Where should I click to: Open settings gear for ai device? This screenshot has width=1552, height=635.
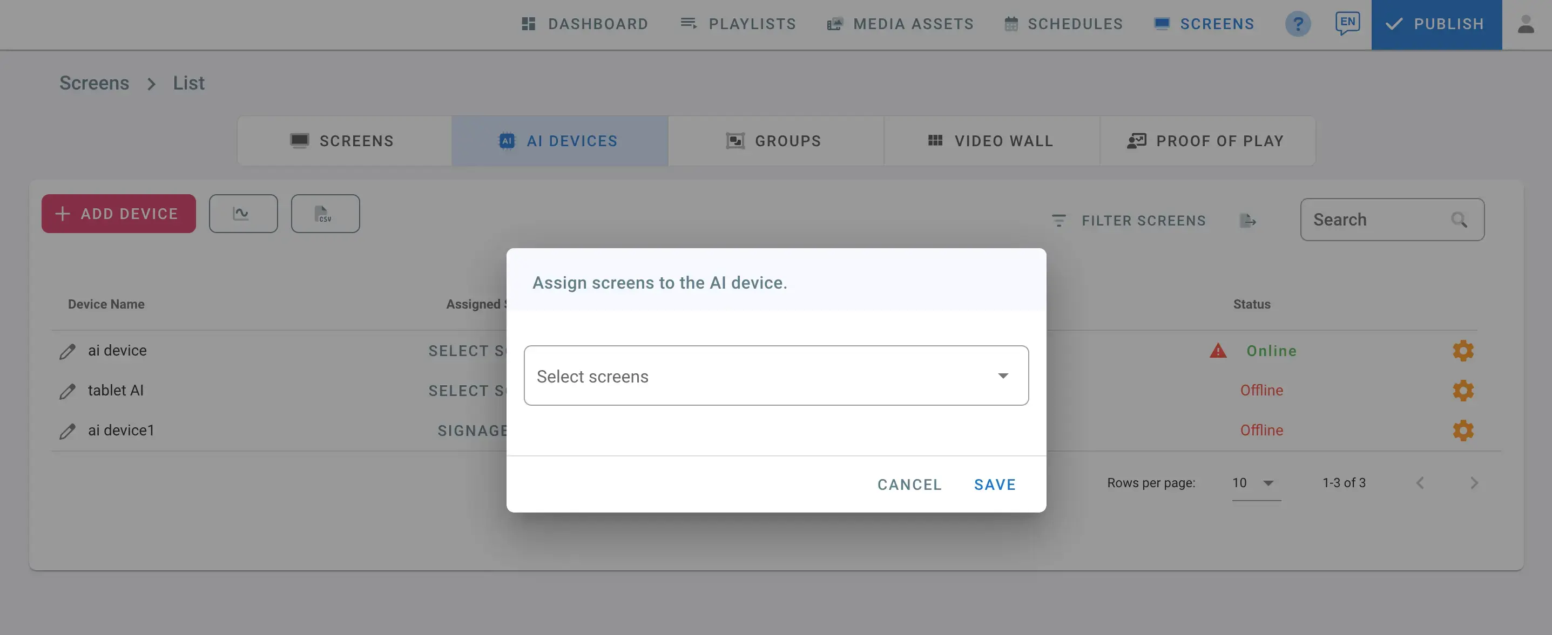(x=1462, y=351)
